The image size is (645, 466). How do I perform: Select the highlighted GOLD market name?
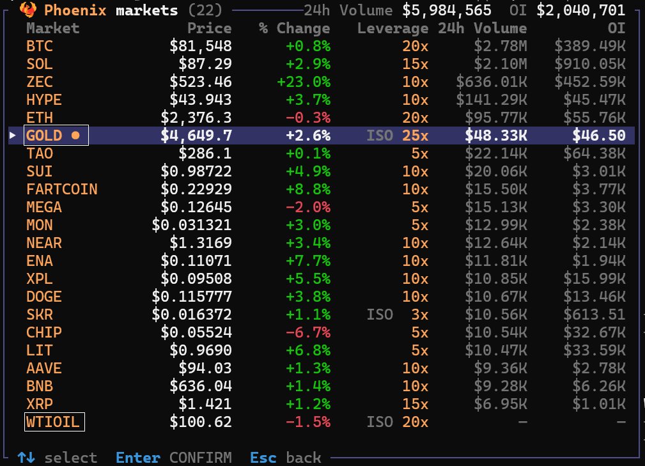(x=44, y=136)
